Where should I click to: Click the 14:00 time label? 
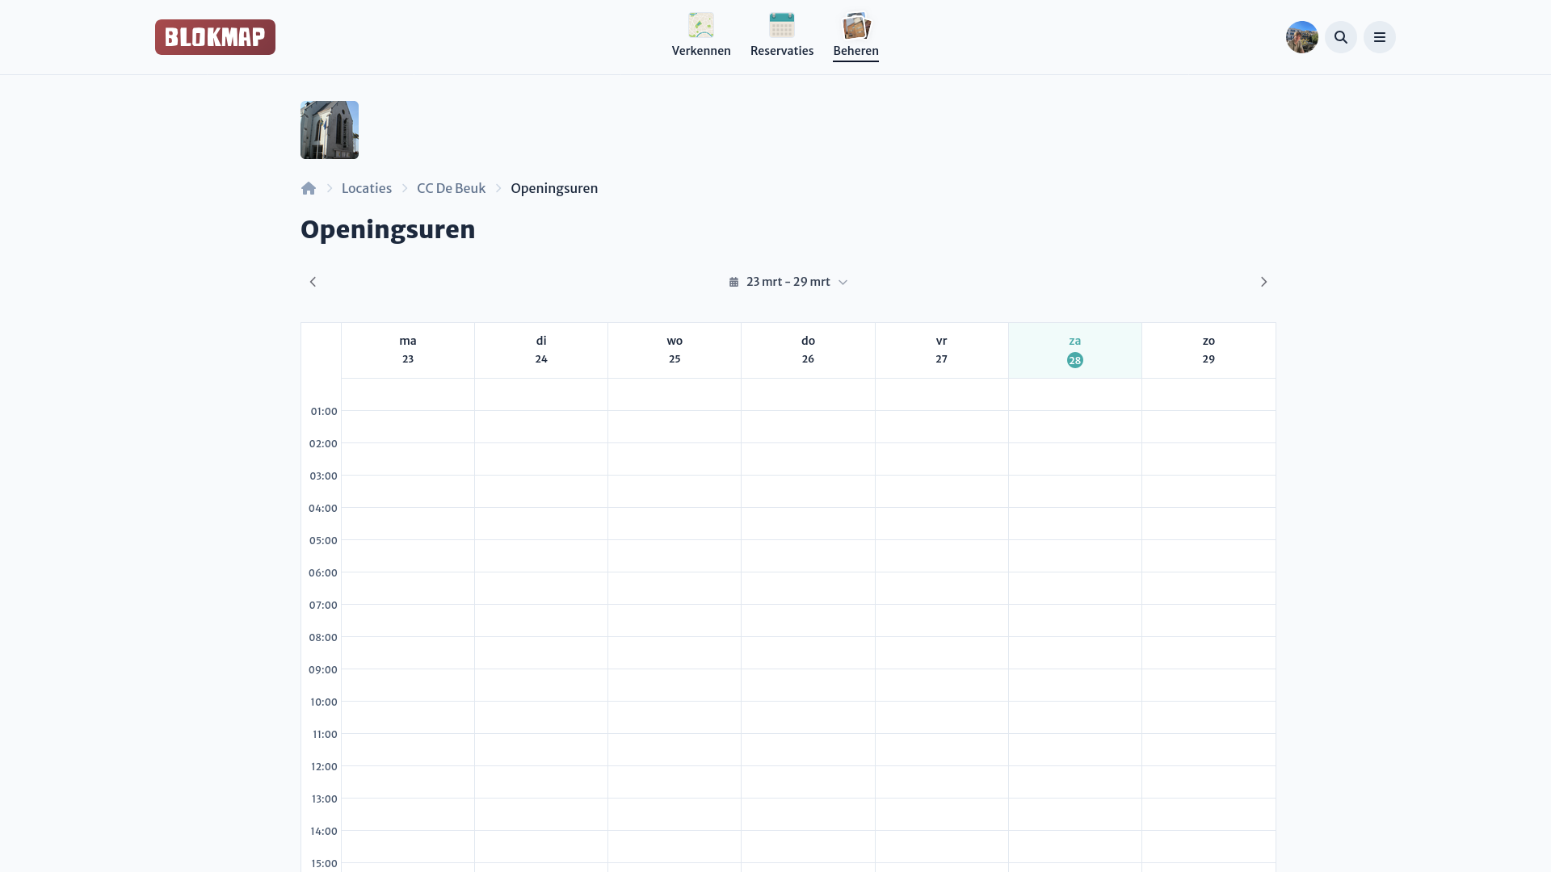[x=324, y=832]
